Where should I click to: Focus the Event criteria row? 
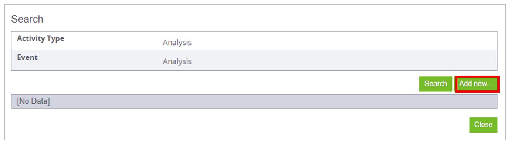(254, 60)
